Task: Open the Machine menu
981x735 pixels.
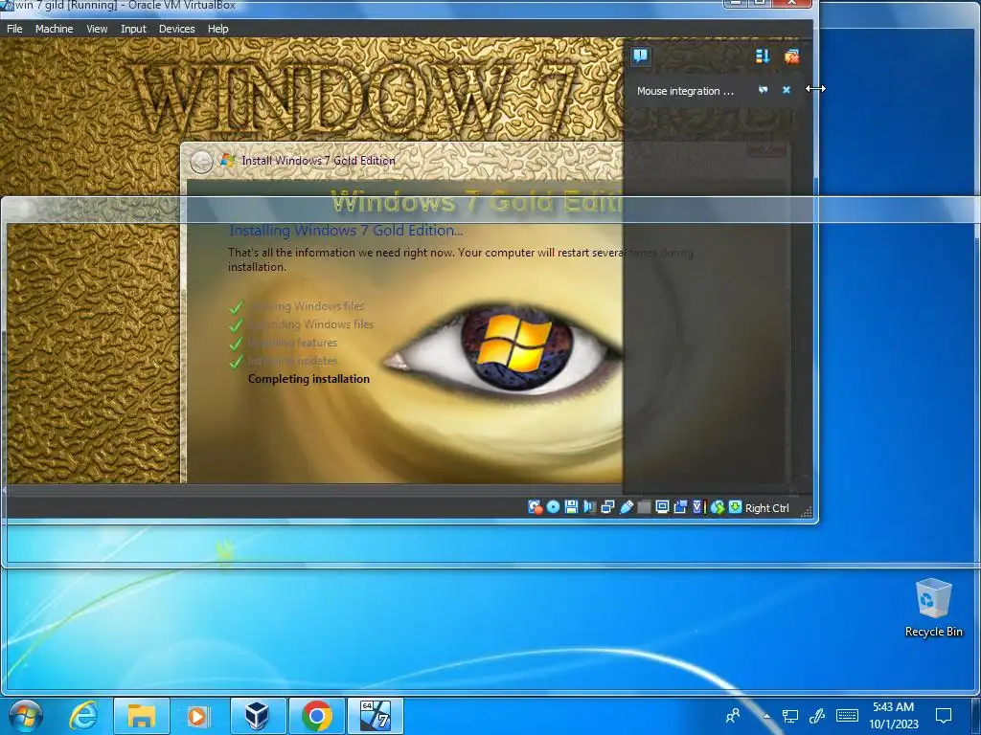Action: pos(54,29)
